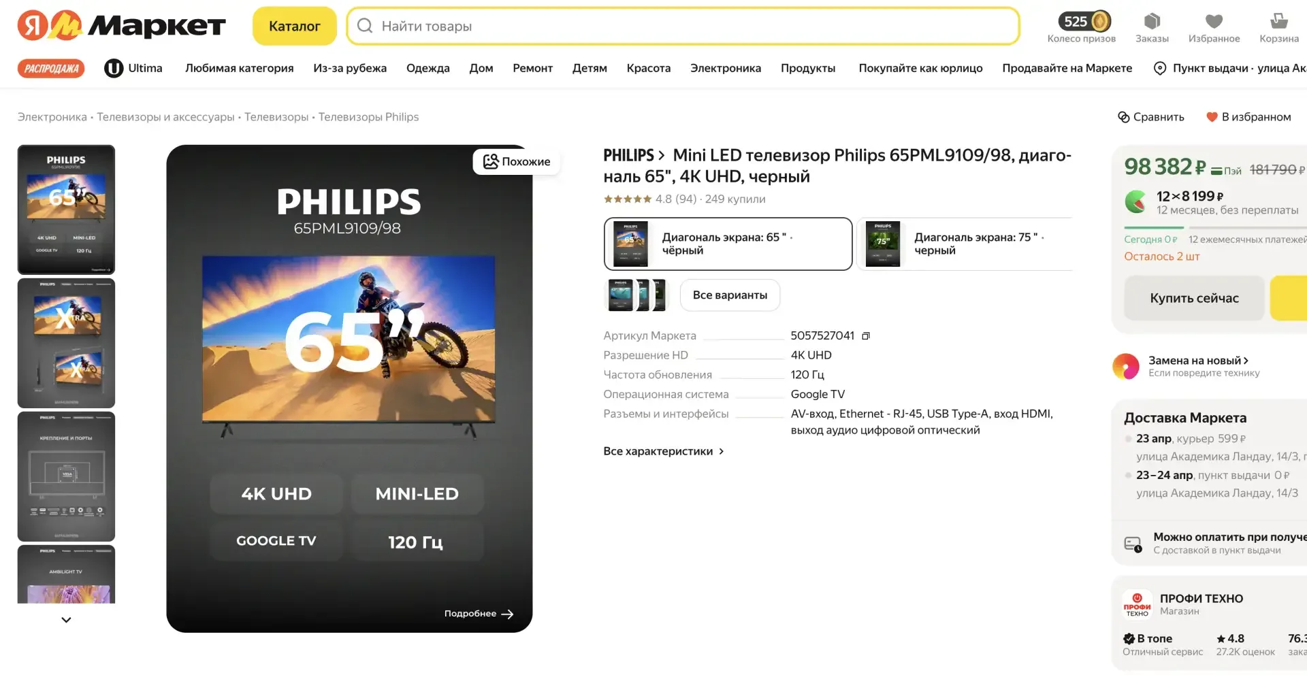The width and height of the screenshot is (1307, 675).
Task: Open the Электроника menu item
Action: pos(726,68)
